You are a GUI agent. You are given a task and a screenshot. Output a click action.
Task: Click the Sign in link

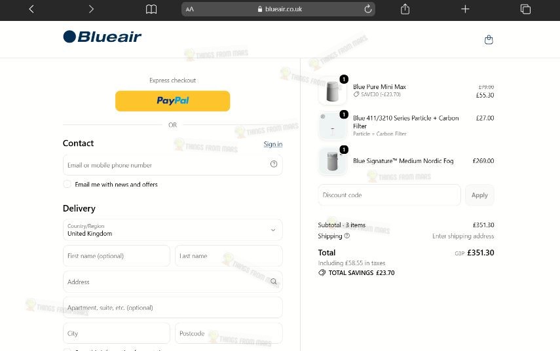(273, 144)
